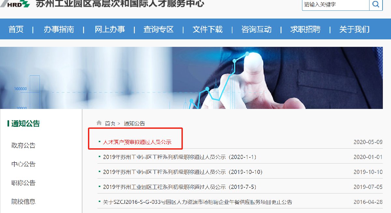Select 求职招聘 in the navigation bar
This screenshot has height=213, width=391.
click(305, 30)
